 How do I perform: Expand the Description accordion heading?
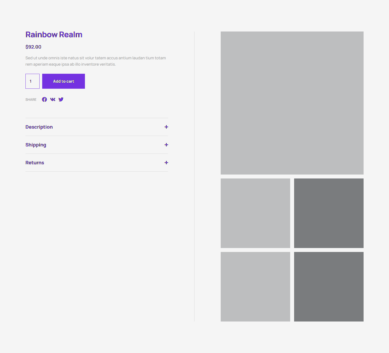(x=39, y=127)
